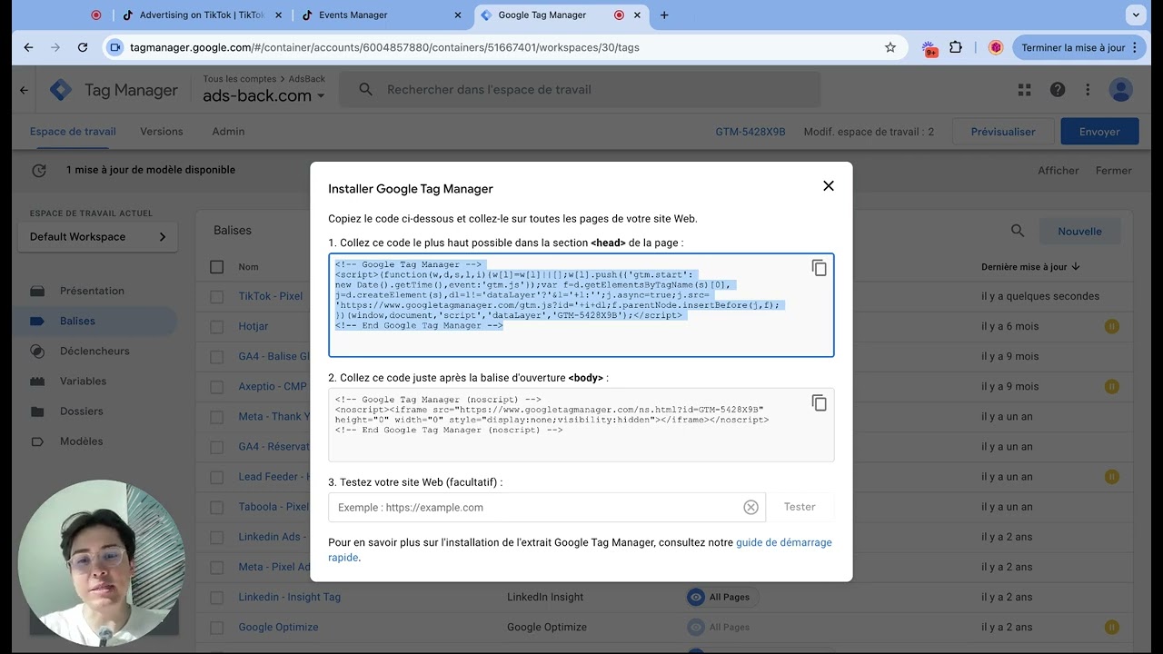Viewport: 1163px width, 654px height.
Task: Switch to Admin tab
Action: tap(228, 132)
